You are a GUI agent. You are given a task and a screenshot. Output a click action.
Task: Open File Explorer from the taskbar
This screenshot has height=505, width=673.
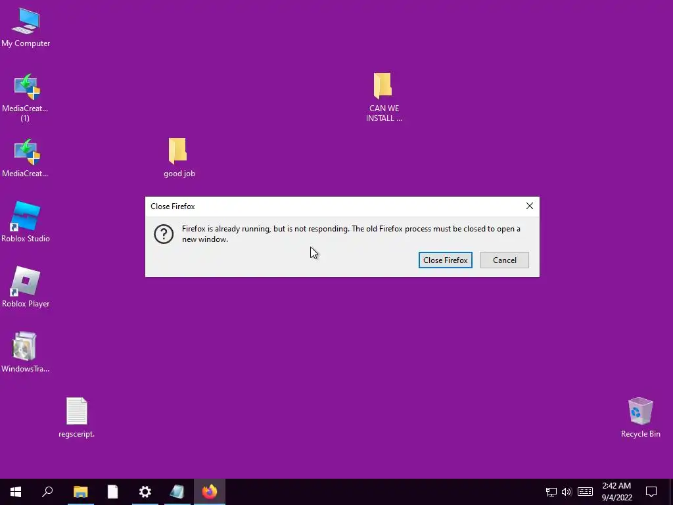click(x=81, y=492)
